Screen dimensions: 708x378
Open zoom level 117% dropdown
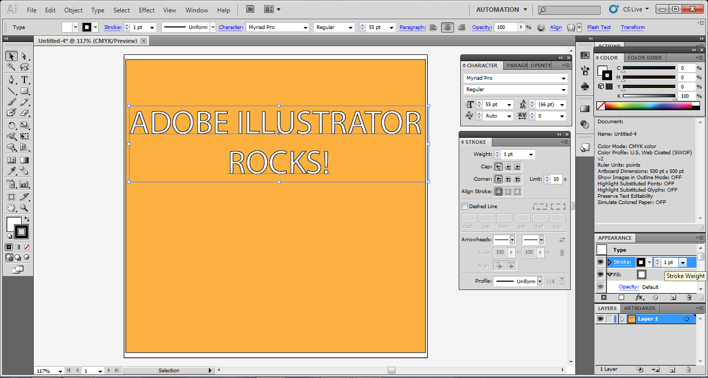pos(61,371)
